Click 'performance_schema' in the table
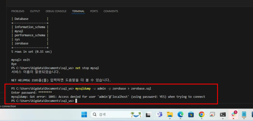 click(30, 35)
